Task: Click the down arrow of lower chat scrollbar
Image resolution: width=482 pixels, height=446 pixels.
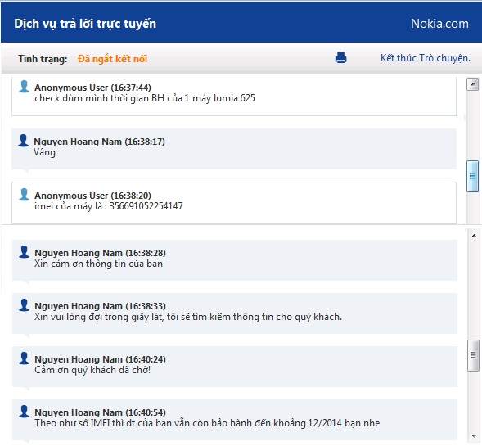Action: coord(474,436)
